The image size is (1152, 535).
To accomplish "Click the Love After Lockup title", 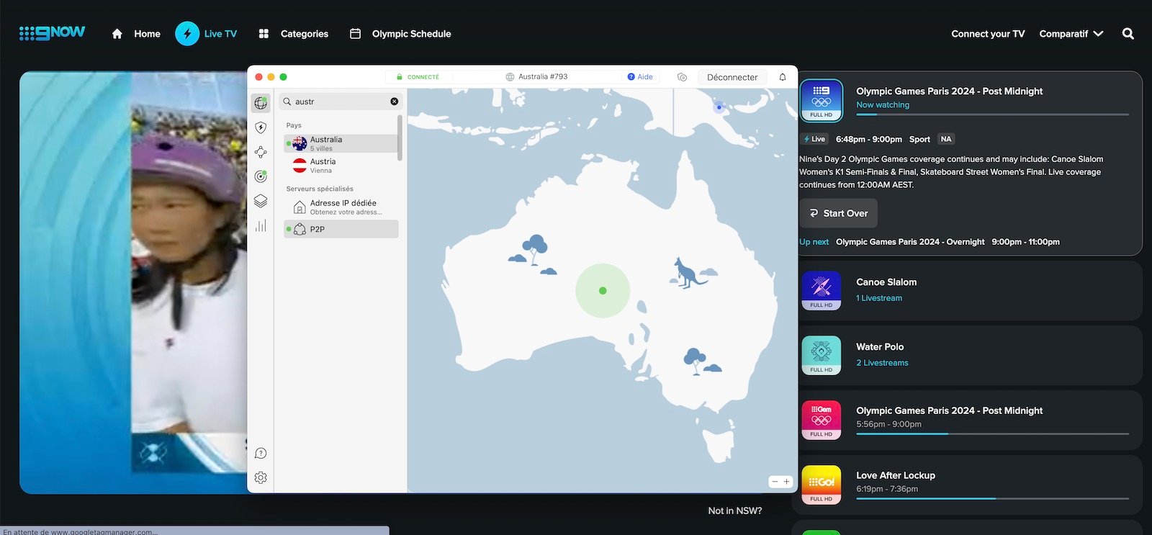I will 896,475.
